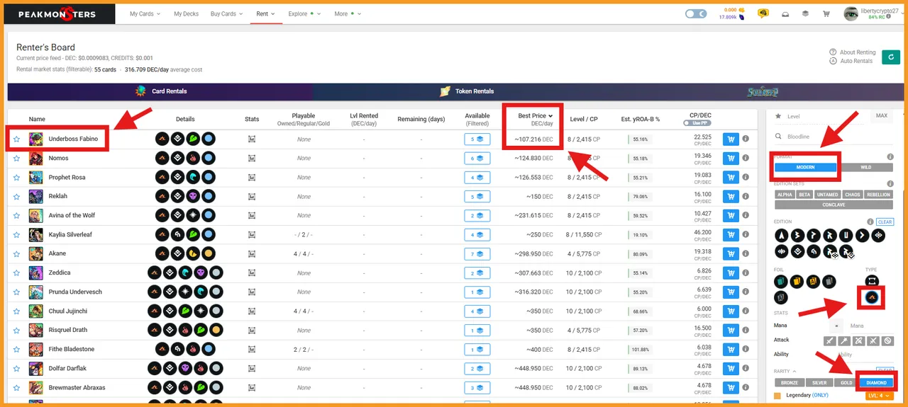908x407 pixels.
Task: Toggle the dark mode switch
Action: [696, 13]
